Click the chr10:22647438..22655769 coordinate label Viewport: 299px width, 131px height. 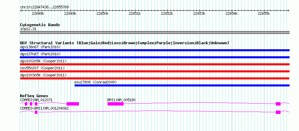tap(44, 7)
